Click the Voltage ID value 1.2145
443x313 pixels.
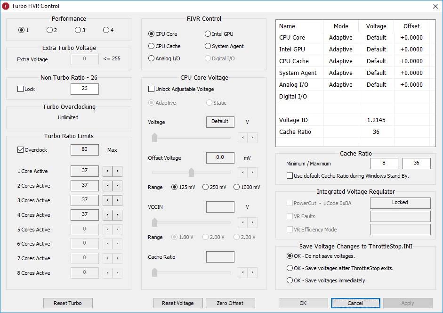point(376,120)
